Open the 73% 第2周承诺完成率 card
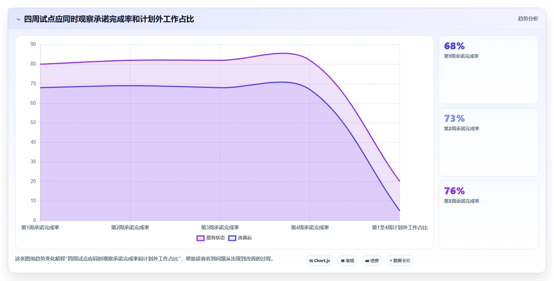Viewport: 554px width, 281px height. [x=488, y=142]
